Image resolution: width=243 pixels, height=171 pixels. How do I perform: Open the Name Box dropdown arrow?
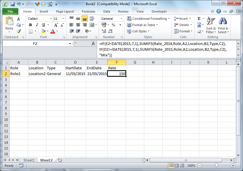click(x=70, y=44)
